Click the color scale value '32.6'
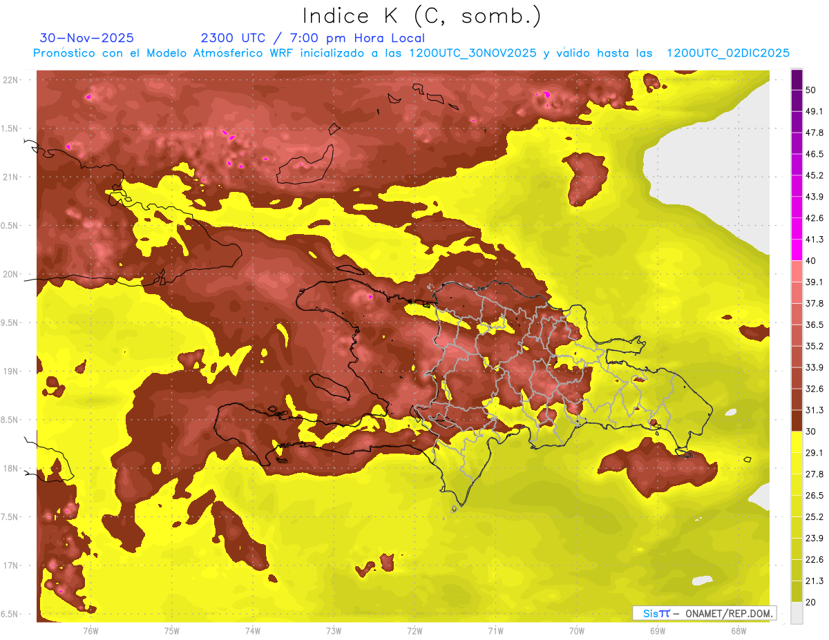Screen dimensions: 829x640 814,389
